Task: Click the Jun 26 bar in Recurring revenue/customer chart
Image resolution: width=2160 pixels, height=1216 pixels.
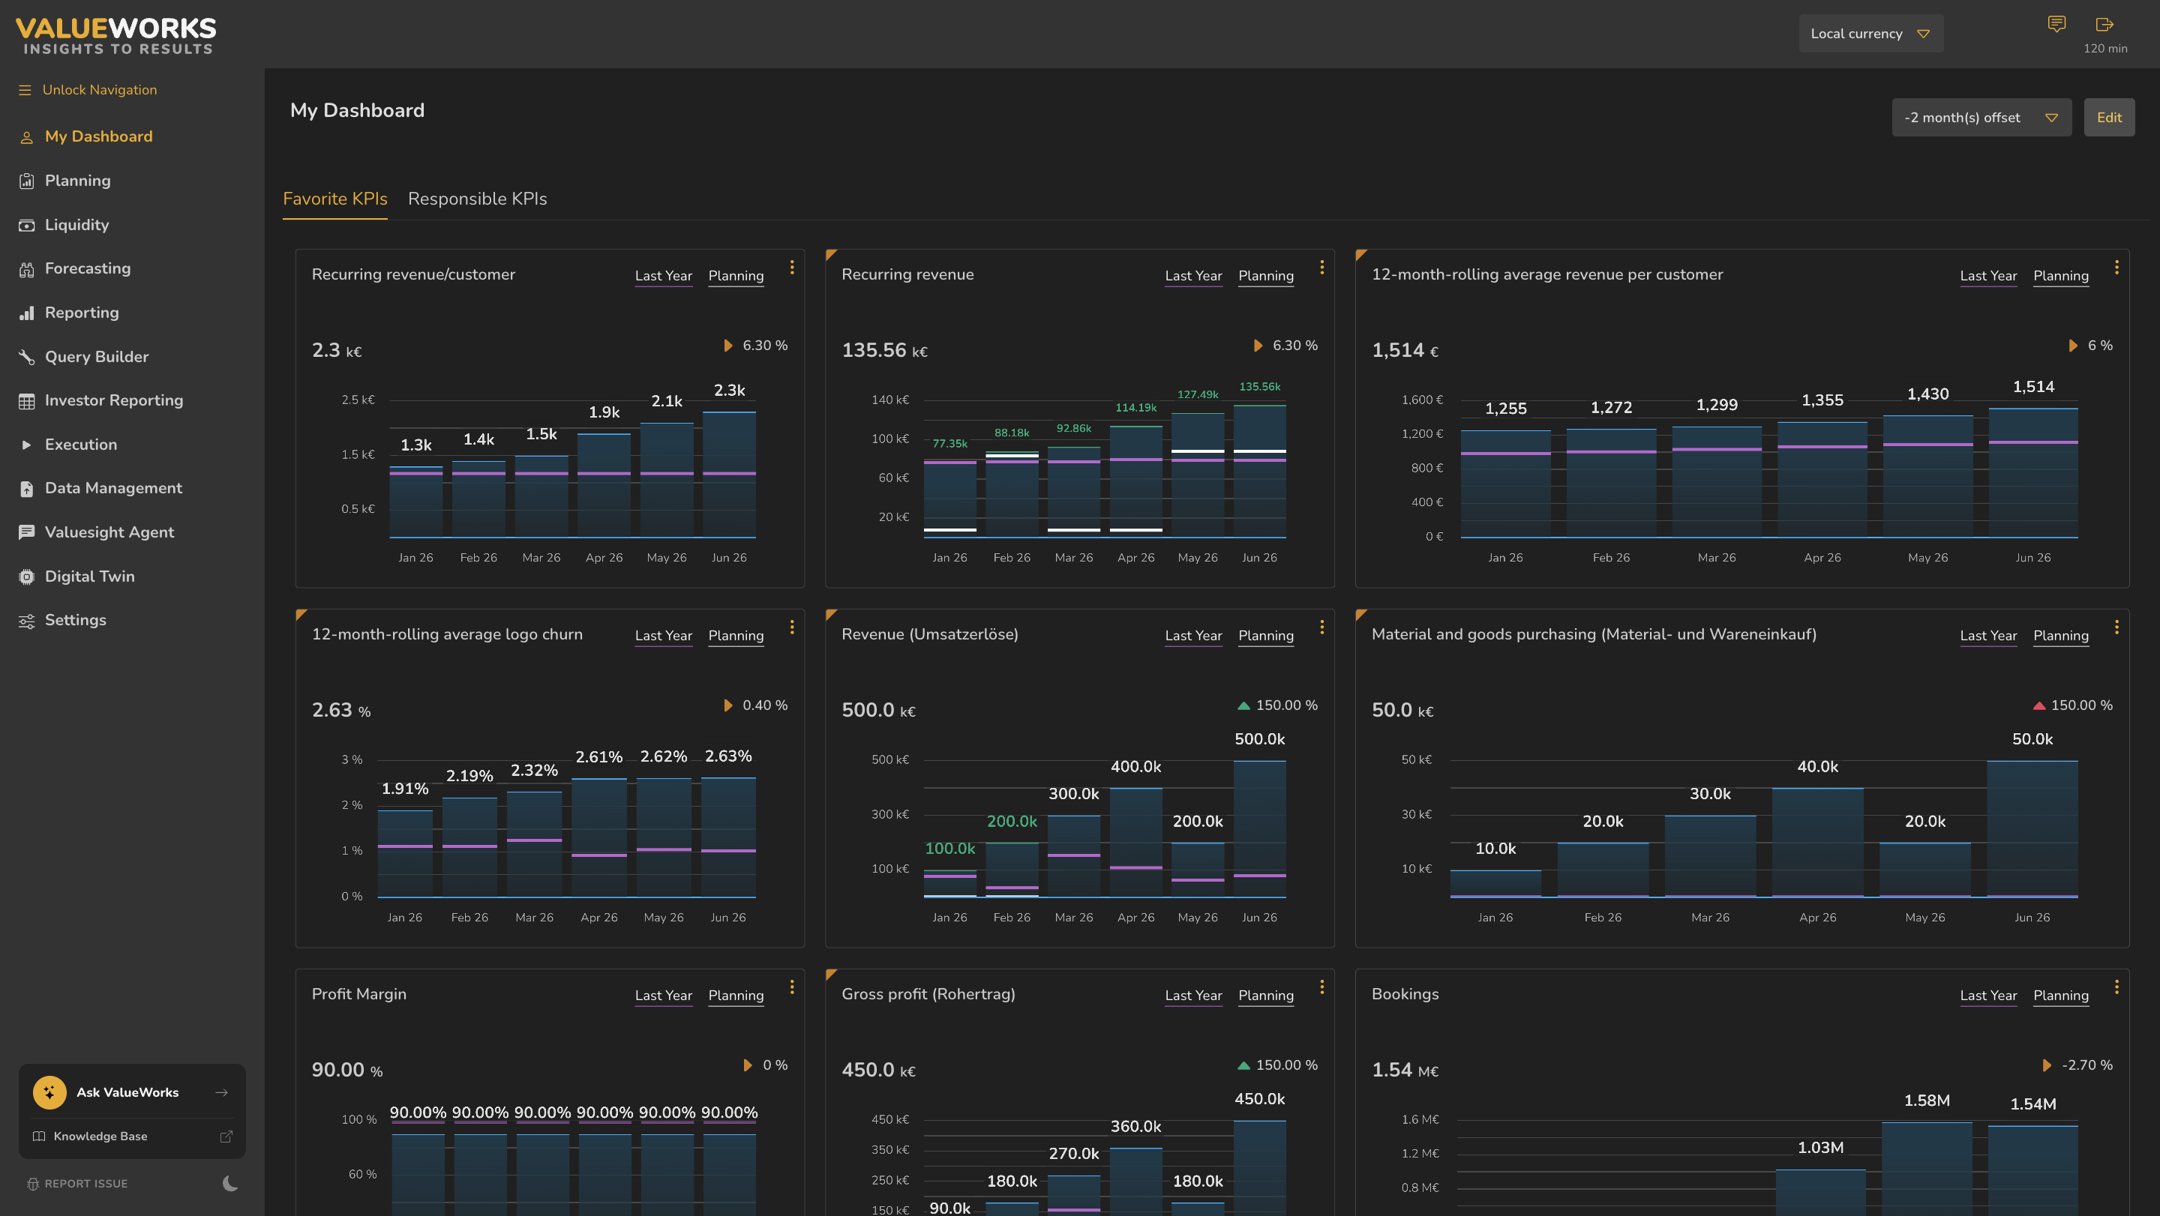Action: [729, 475]
